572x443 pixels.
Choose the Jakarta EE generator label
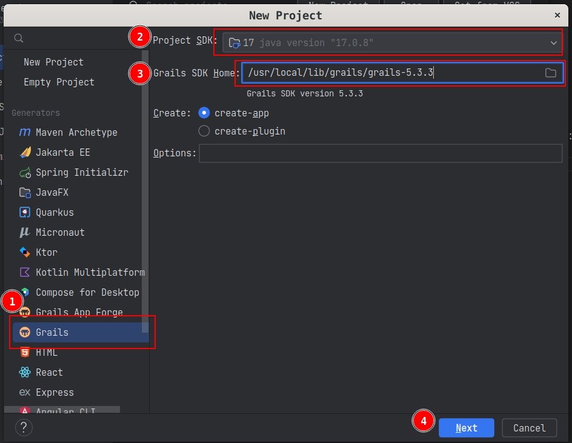(x=63, y=152)
